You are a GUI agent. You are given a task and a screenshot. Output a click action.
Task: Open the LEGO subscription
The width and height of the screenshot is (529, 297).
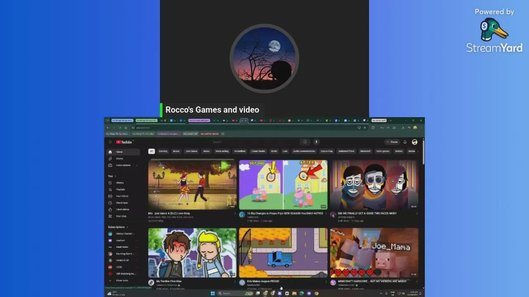(x=123, y=267)
